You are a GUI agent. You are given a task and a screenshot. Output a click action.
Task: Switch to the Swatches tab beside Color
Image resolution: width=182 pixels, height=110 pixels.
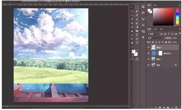coord(155,5)
